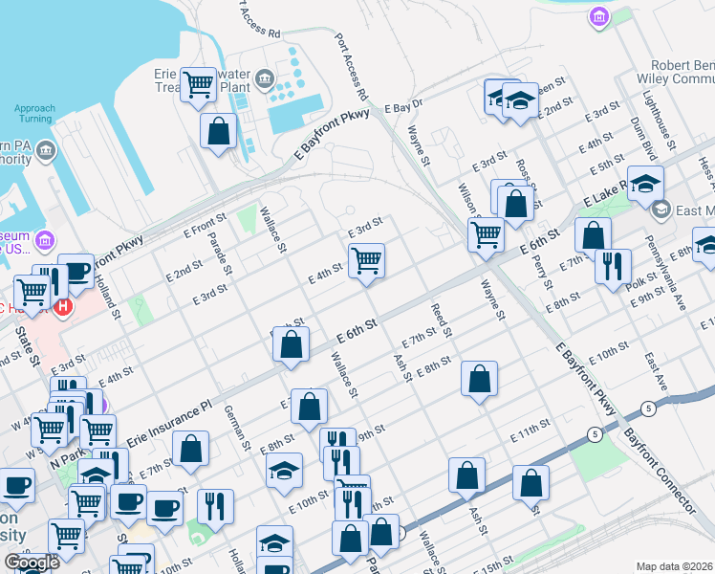Open the restaurant marker near Holland St

pos(215,508)
